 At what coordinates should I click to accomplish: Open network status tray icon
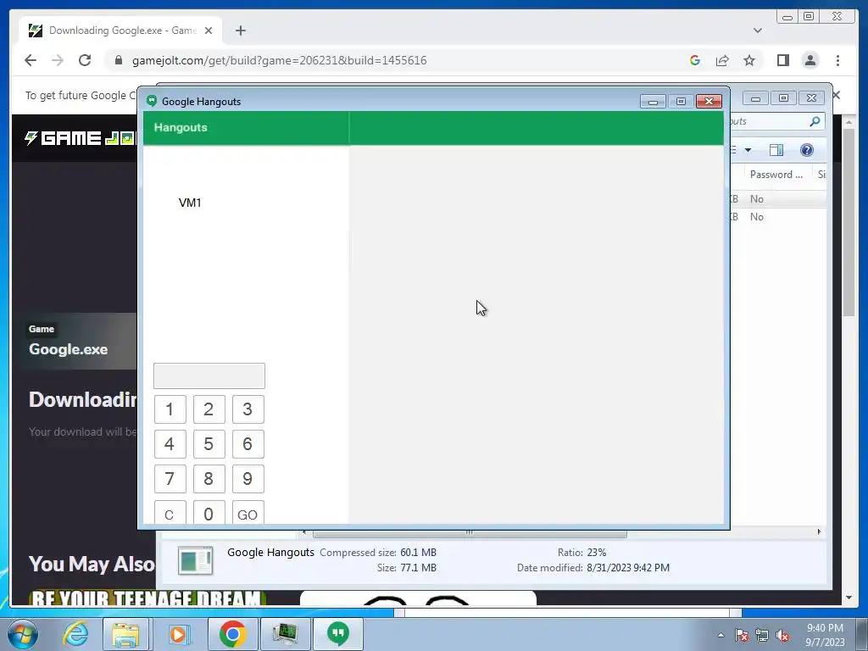pyautogui.click(x=762, y=635)
